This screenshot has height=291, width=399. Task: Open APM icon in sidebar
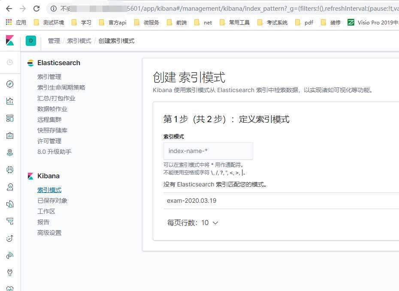click(10, 221)
